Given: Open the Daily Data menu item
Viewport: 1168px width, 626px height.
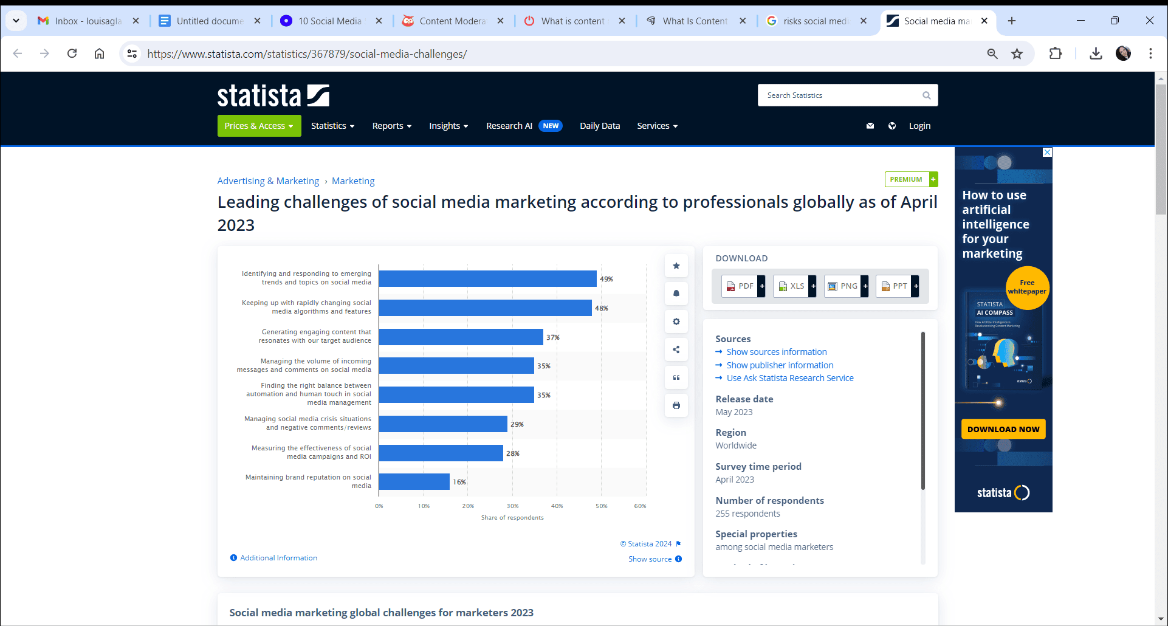Looking at the screenshot, I should 600,126.
